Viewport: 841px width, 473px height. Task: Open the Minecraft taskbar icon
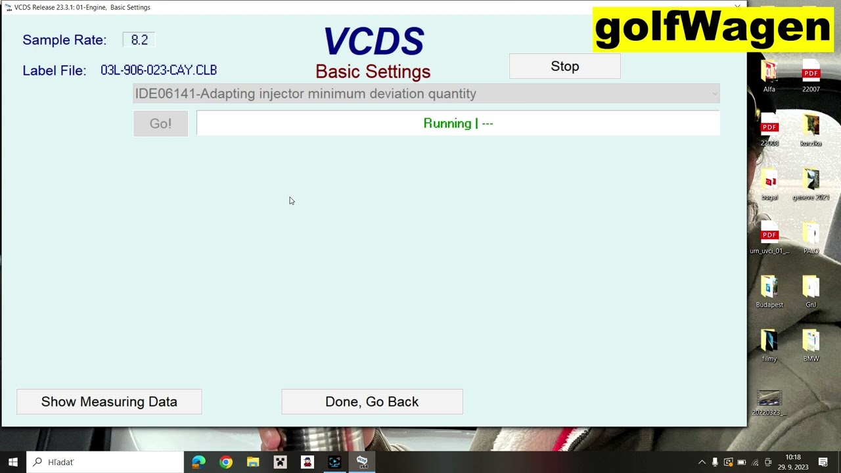click(x=280, y=462)
